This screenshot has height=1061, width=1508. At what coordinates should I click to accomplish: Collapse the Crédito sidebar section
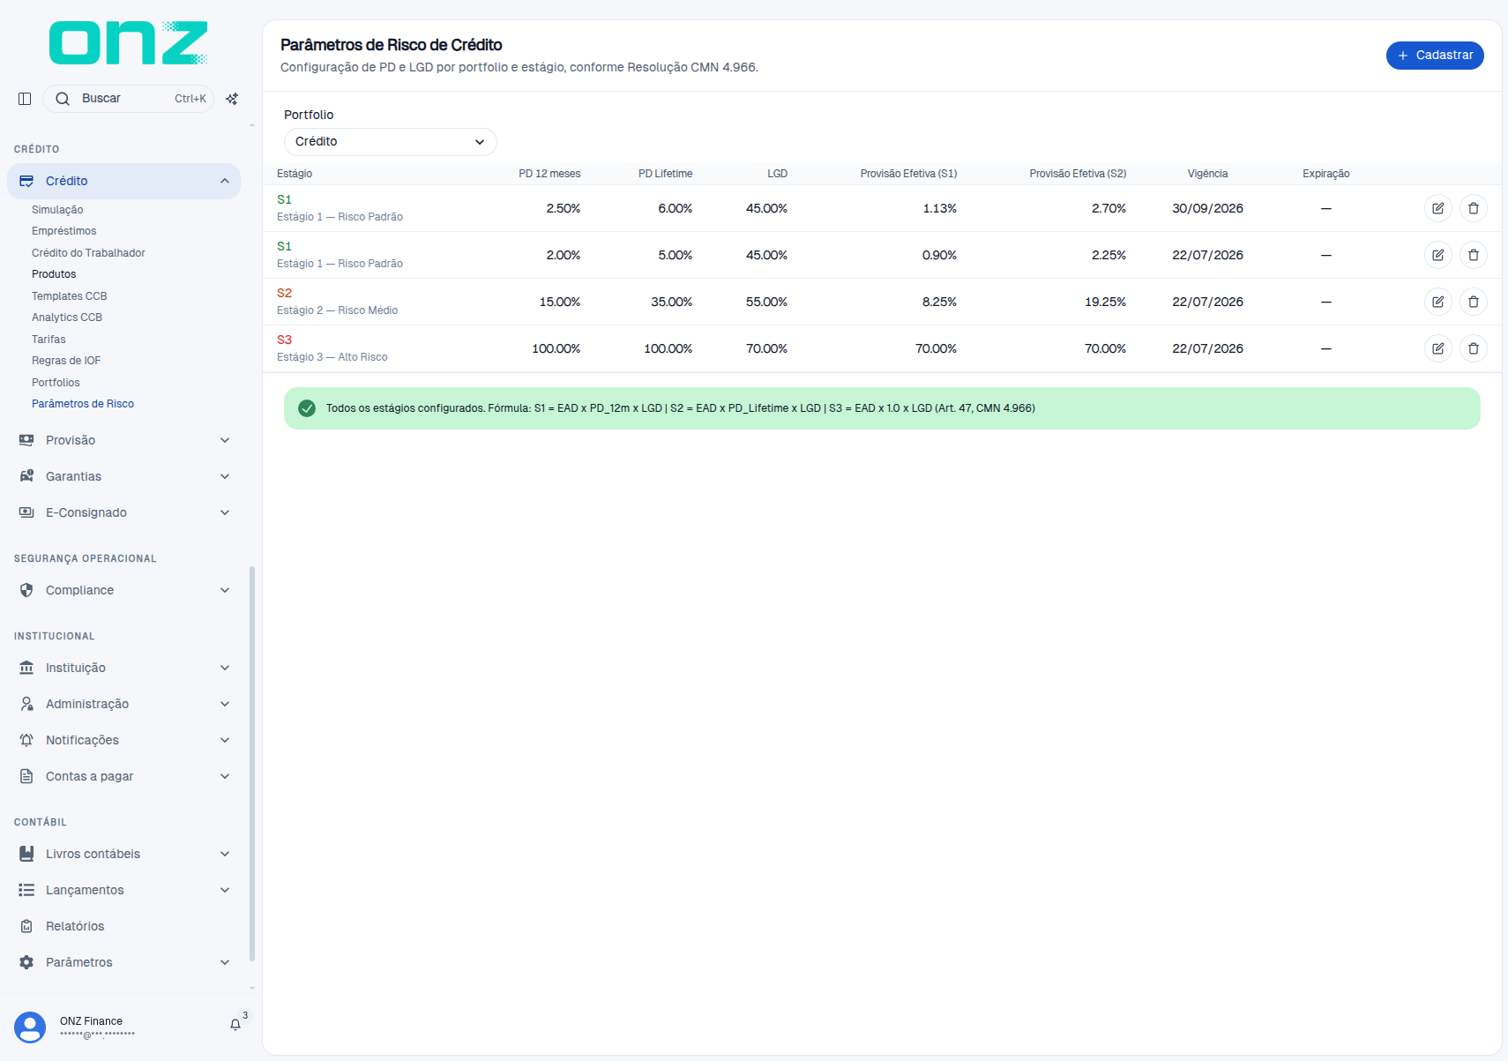pos(123,181)
